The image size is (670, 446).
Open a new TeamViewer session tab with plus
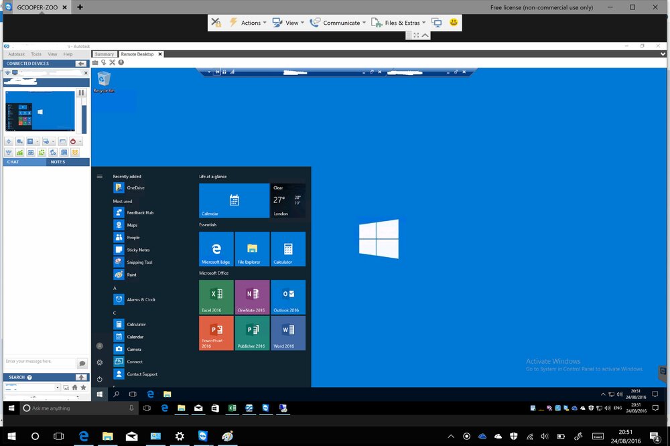(x=80, y=7)
